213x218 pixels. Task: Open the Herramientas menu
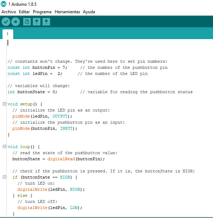click(67, 12)
